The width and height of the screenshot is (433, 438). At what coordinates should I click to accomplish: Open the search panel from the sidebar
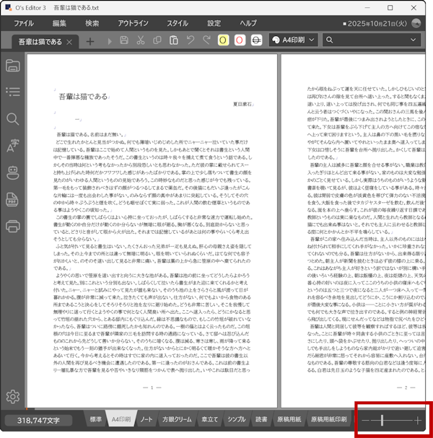[x=12, y=119]
